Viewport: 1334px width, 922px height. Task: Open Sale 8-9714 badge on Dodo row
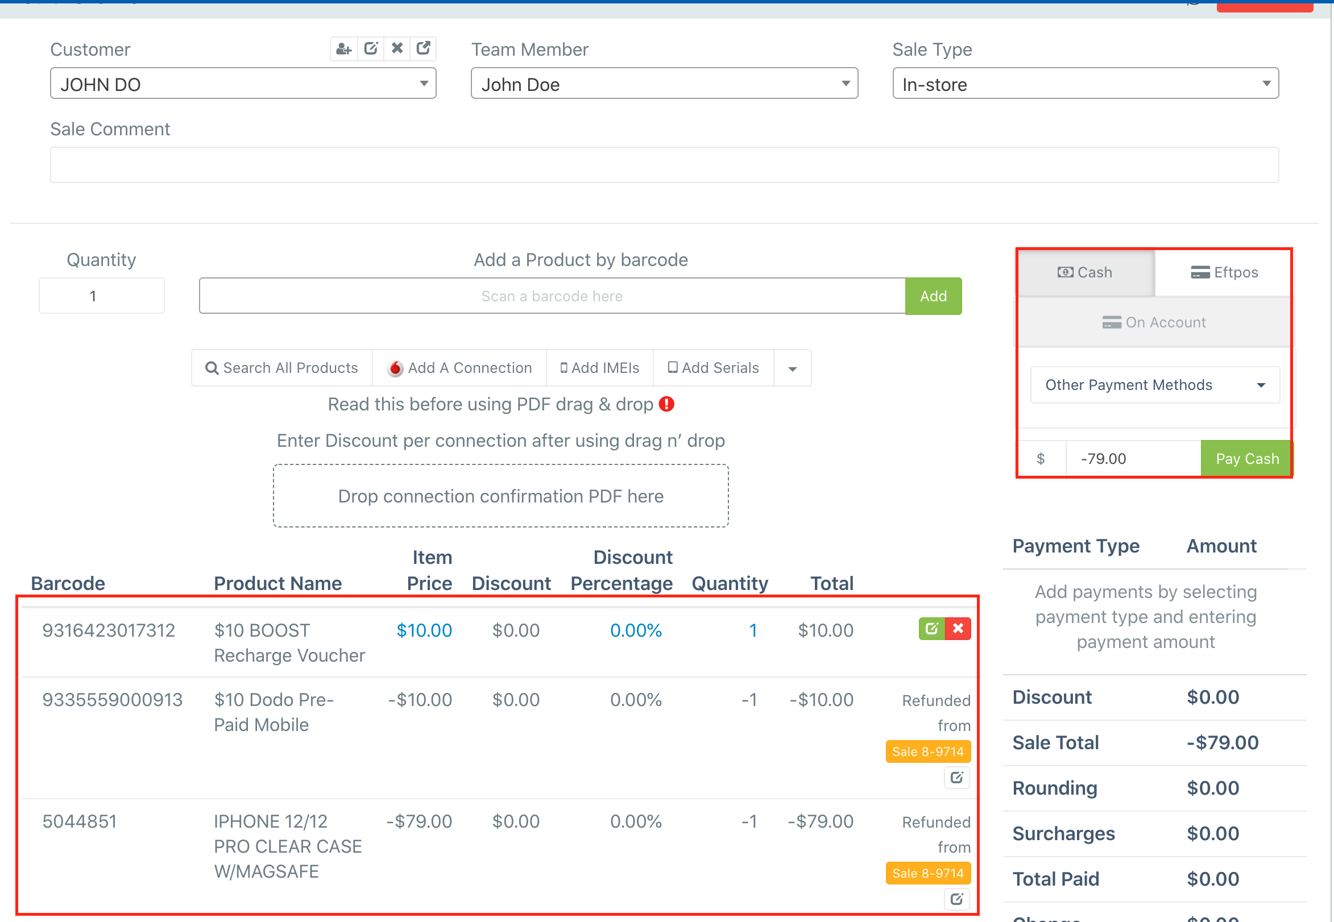[928, 751]
